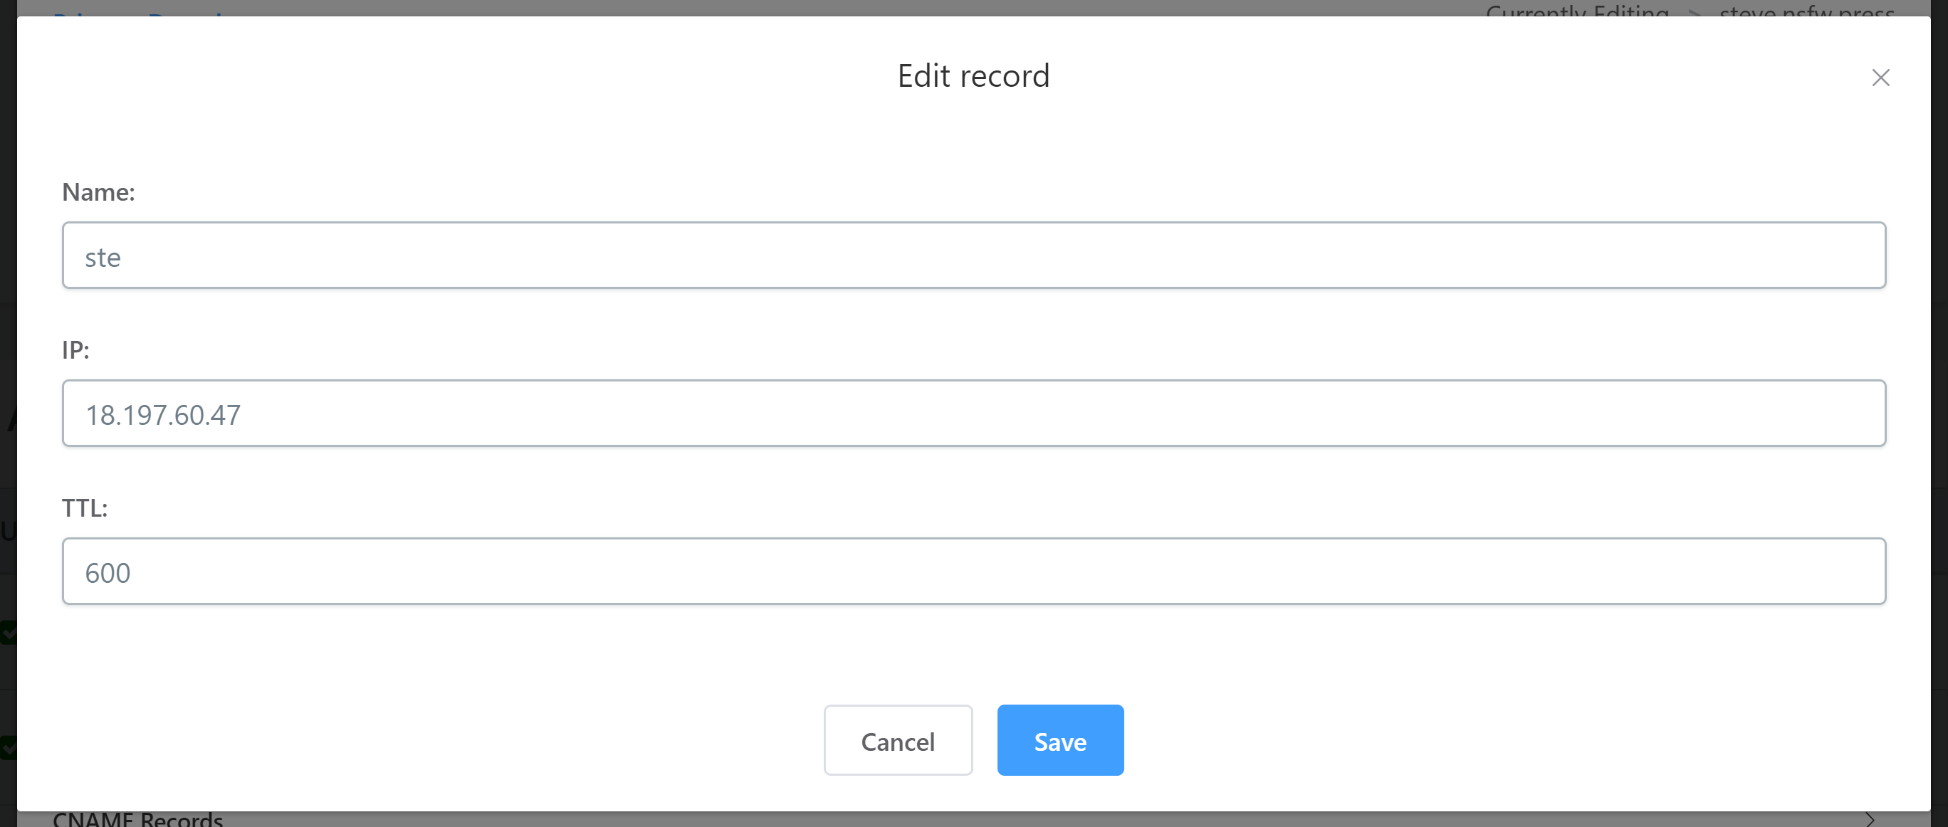Click the Edit record dialog title
This screenshot has width=1948, height=827.
pos(973,75)
